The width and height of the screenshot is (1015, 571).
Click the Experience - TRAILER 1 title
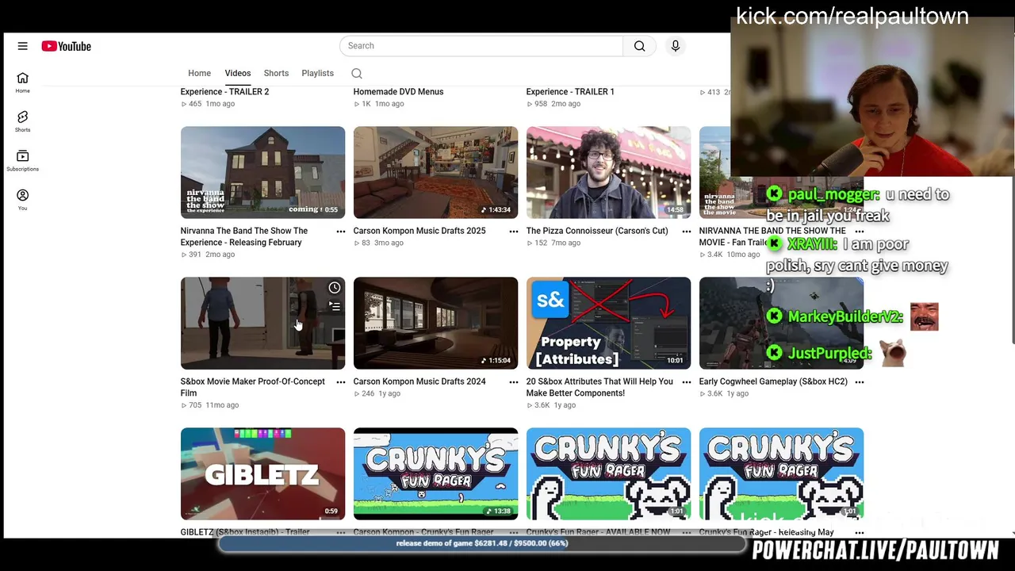(x=570, y=92)
